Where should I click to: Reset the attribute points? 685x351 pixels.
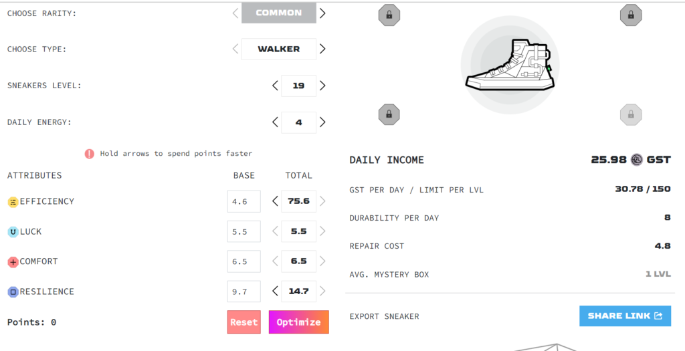point(243,322)
